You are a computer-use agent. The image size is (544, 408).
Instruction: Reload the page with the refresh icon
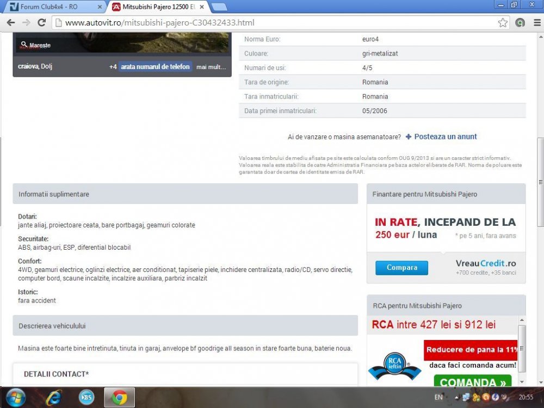coord(42,22)
